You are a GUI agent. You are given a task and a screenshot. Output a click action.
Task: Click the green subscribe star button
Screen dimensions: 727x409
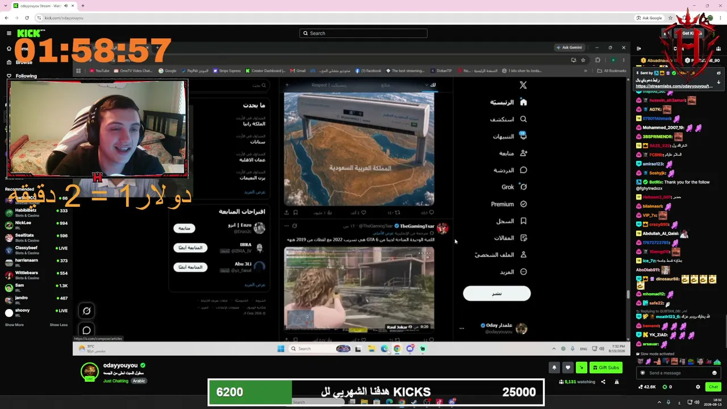tap(581, 368)
